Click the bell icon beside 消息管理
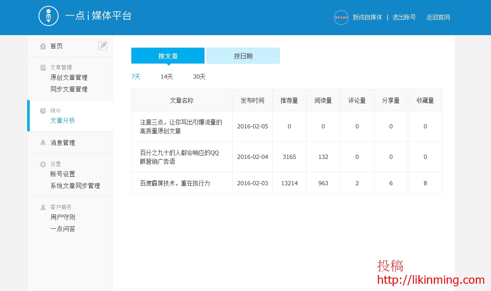This screenshot has width=491, height=291. coord(43,142)
